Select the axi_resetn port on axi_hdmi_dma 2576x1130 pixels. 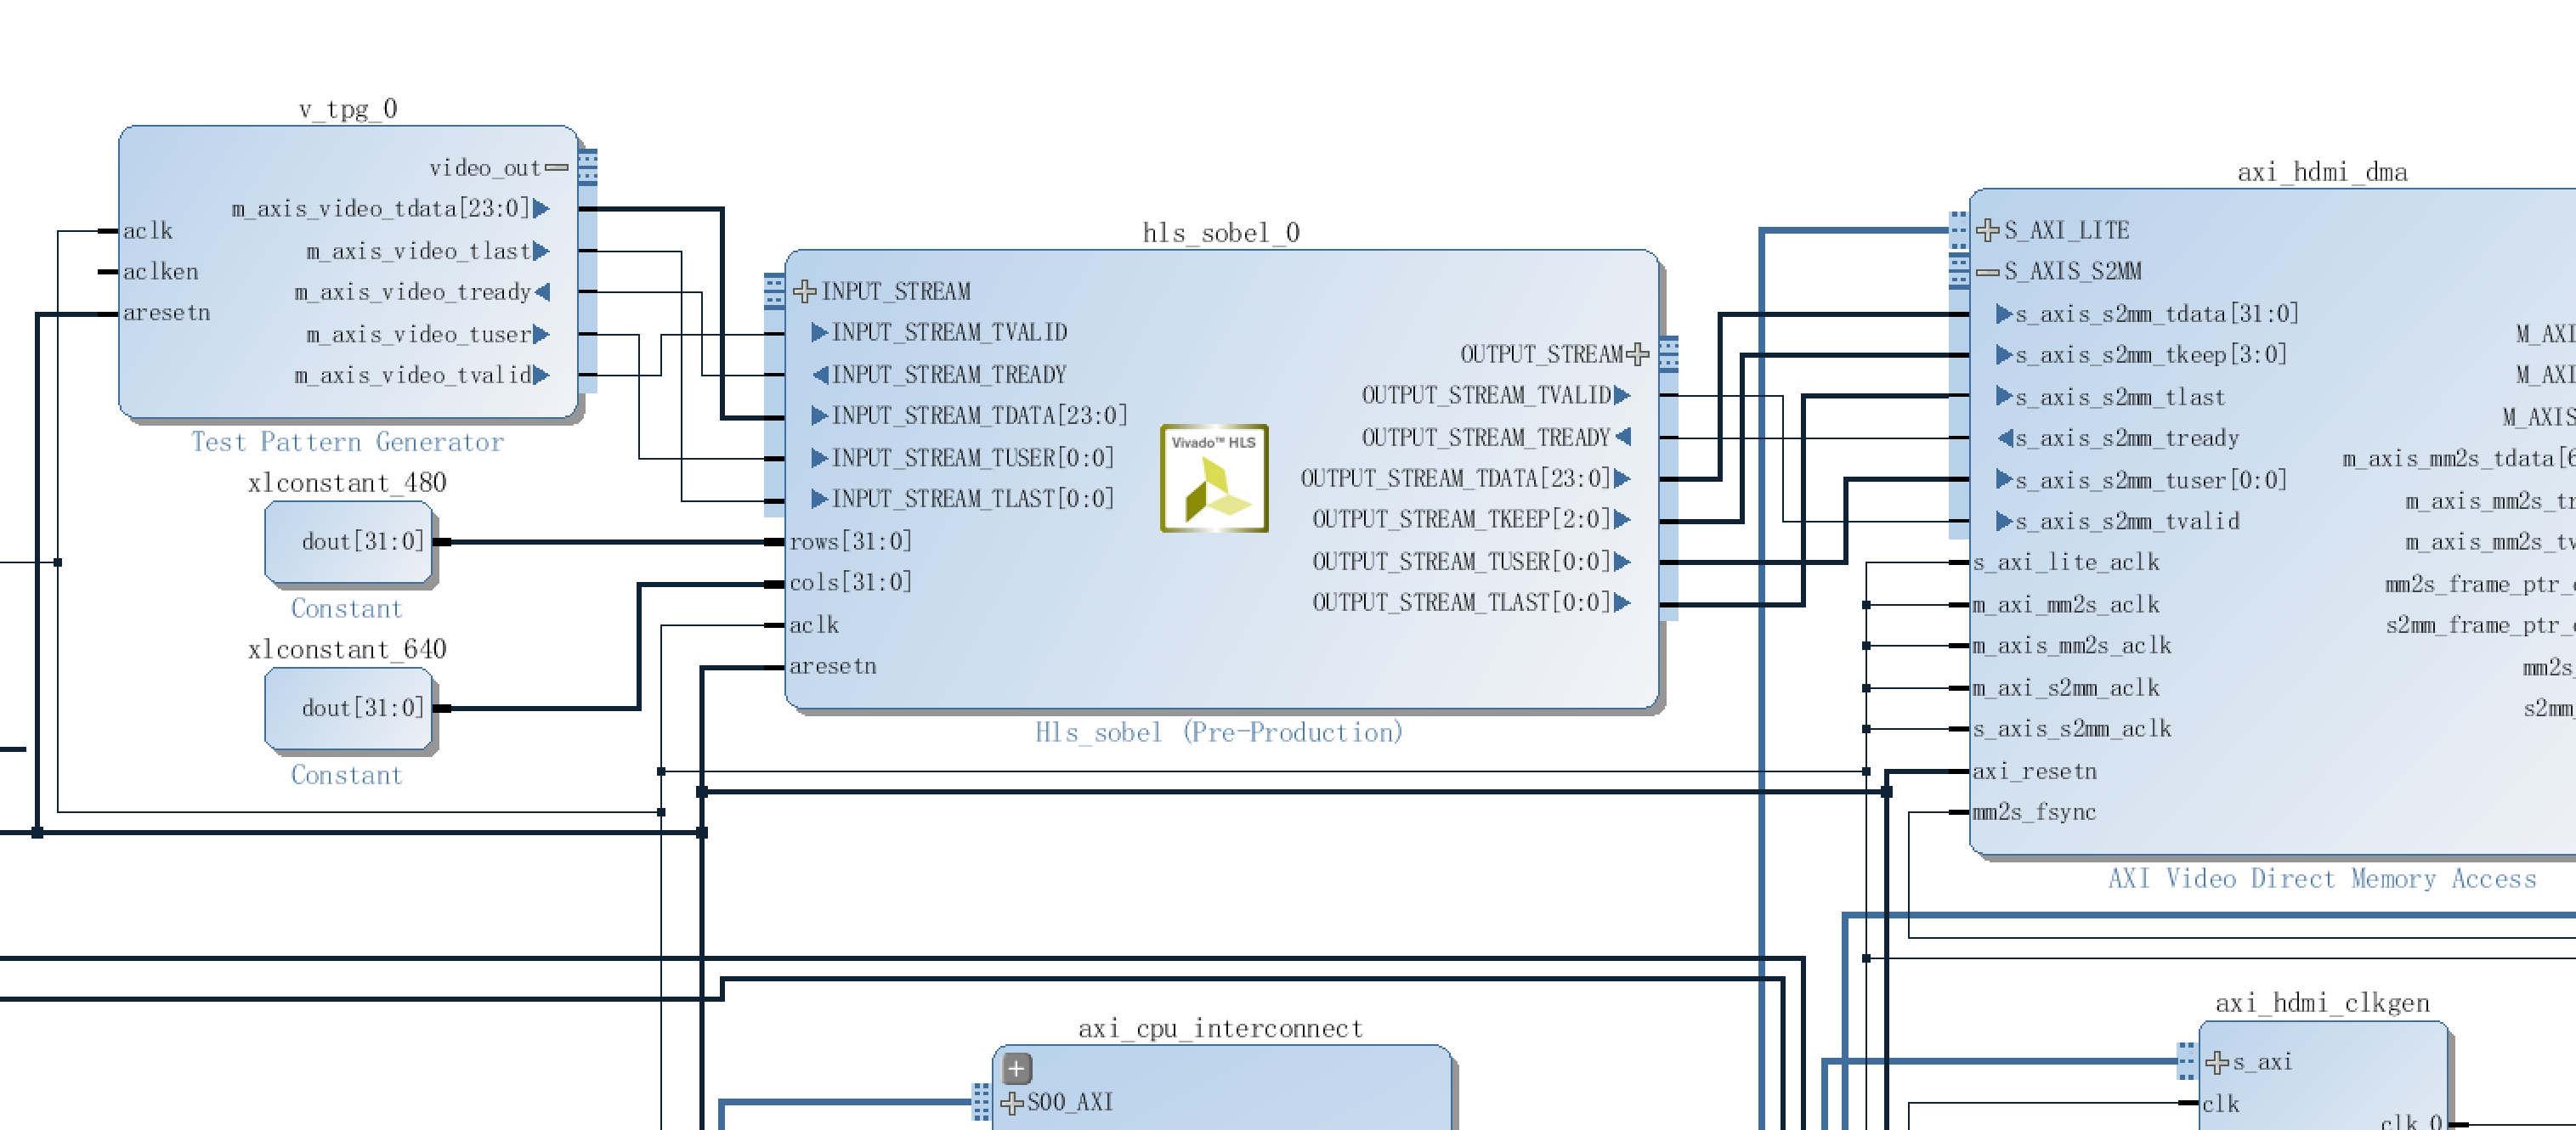click(2034, 771)
